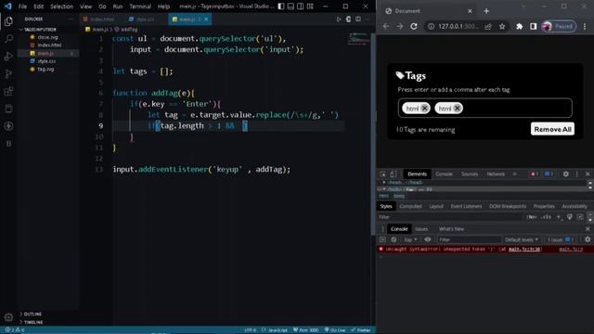Image resolution: width=594 pixels, height=334 pixels.
Task: Remove the second html tag
Action: [458, 109]
